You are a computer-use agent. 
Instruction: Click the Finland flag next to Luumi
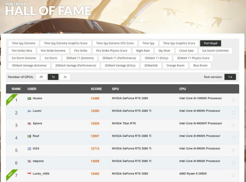point(29,111)
